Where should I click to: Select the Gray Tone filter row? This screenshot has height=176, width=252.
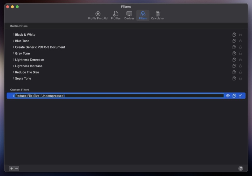point(126,53)
